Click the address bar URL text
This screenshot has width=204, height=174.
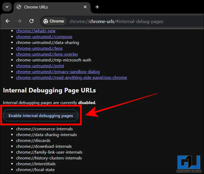pyautogui.click(x=116, y=21)
